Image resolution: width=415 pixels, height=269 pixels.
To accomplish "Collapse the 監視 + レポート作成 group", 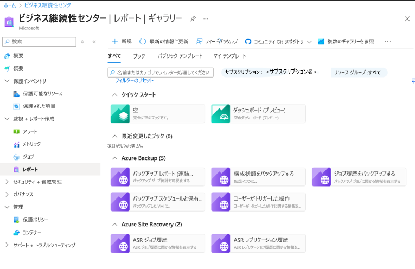I will coord(7,119).
